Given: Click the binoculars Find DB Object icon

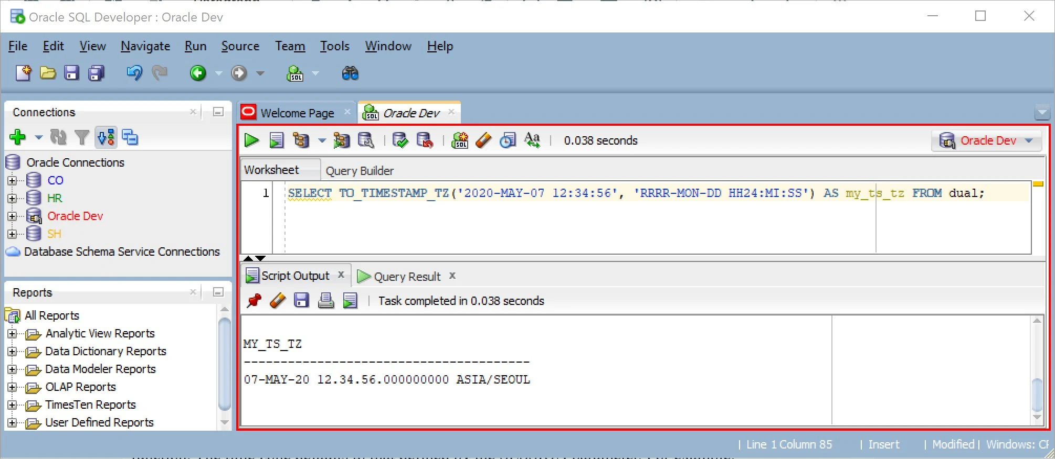Looking at the screenshot, I should point(350,73).
